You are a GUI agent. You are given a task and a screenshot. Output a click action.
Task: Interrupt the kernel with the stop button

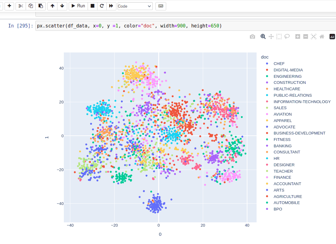92,6
